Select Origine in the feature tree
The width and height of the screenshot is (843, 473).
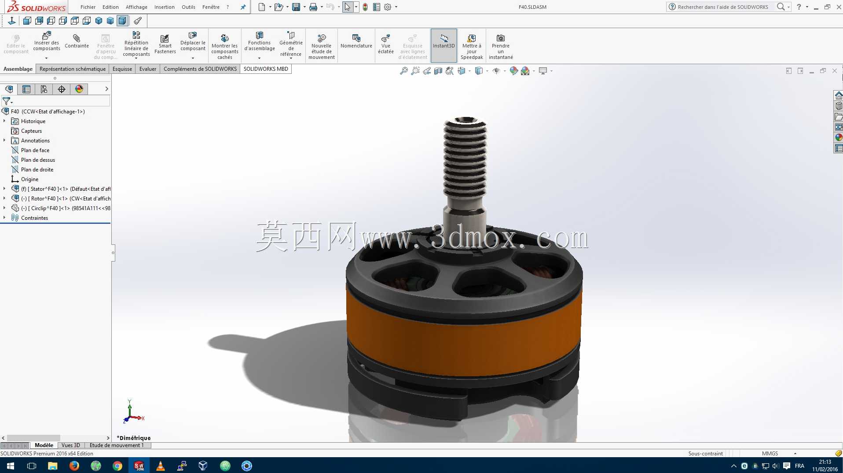click(29, 179)
